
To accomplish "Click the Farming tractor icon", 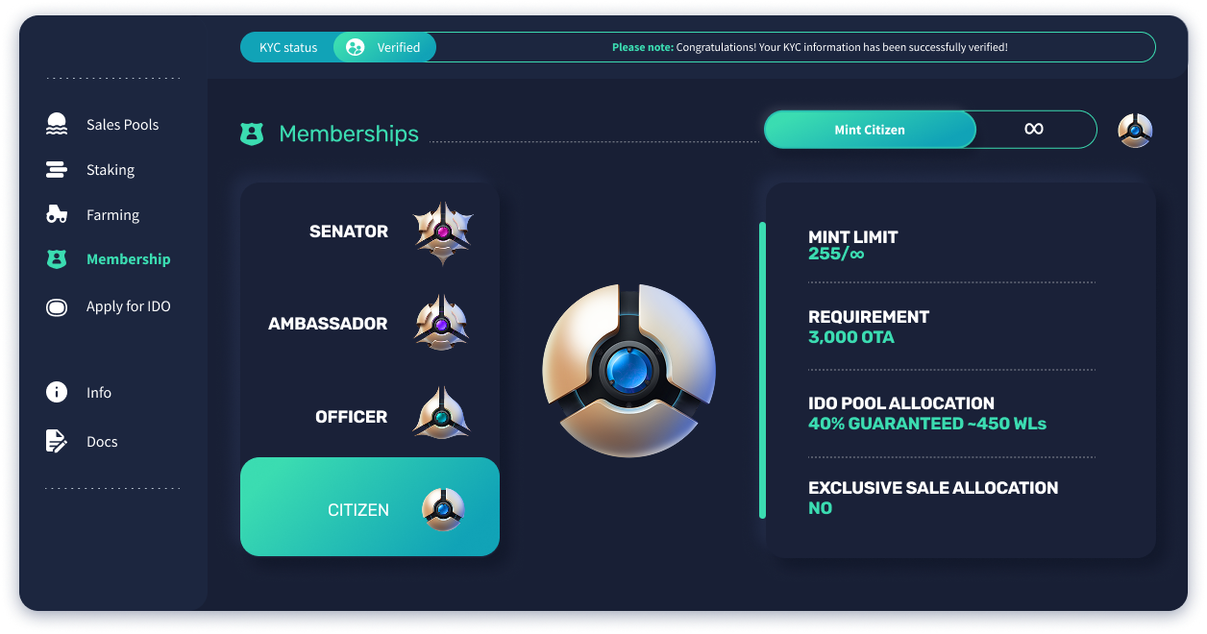I will (x=57, y=214).
